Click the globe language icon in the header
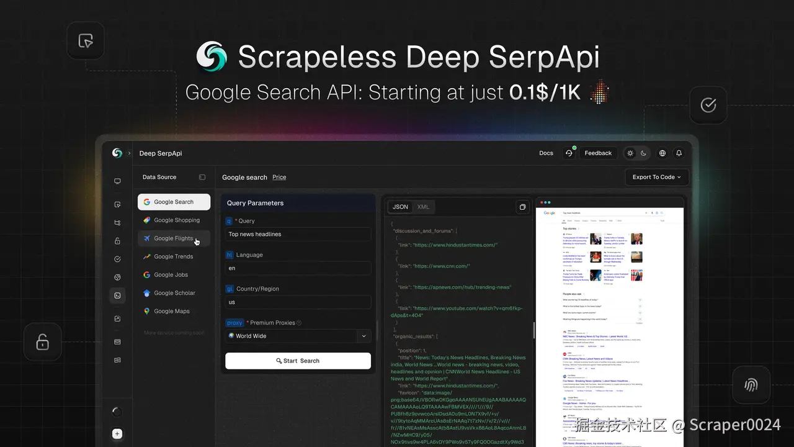The image size is (794, 447). (x=662, y=153)
